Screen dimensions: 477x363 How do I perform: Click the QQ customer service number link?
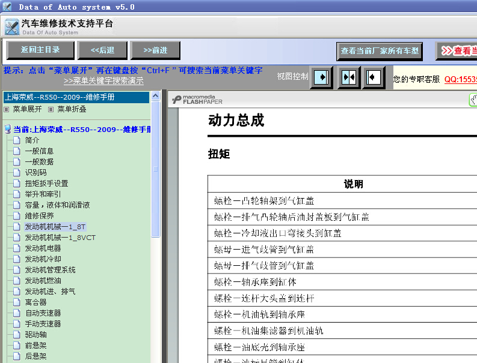(461, 80)
